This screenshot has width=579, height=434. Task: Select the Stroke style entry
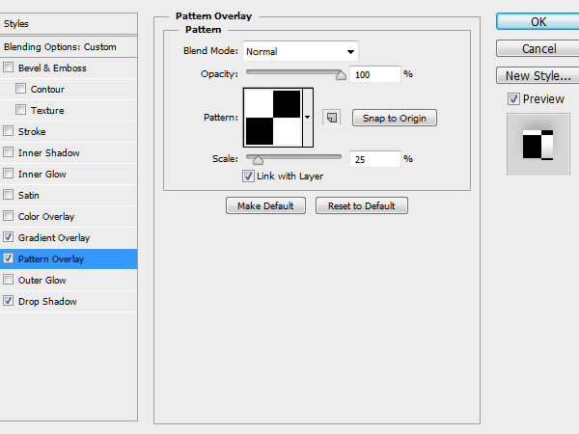click(69, 131)
